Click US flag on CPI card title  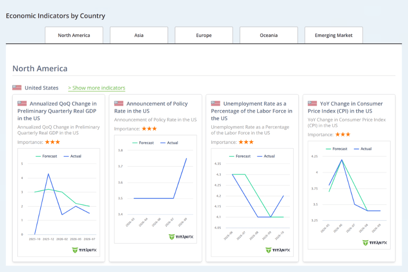pyautogui.click(x=312, y=103)
